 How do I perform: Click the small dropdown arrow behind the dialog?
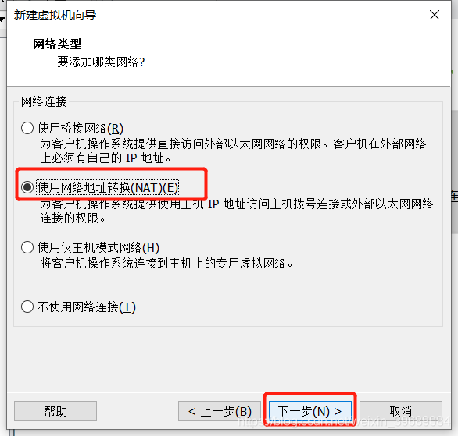pos(2,19)
